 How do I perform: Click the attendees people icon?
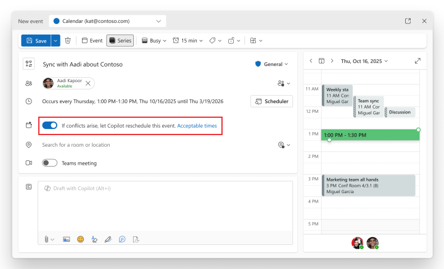(28, 83)
